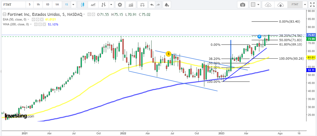Open the EMA (50, close, 0) dropdown arrow
The width and height of the screenshot is (317, 136).
coord(29,19)
